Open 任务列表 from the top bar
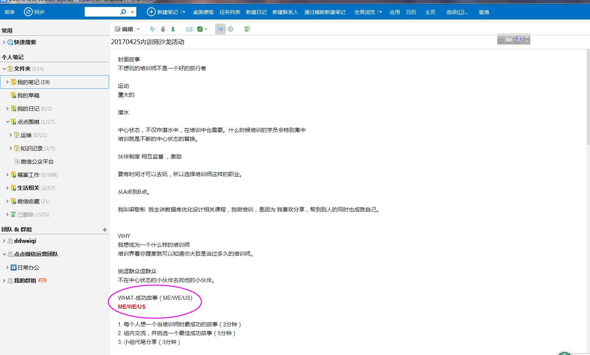Image resolution: width=590 pixels, height=355 pixels. 230,12
